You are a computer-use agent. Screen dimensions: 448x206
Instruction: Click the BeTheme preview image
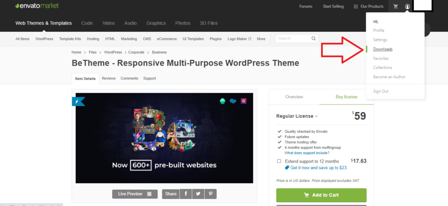pos(164,138)
